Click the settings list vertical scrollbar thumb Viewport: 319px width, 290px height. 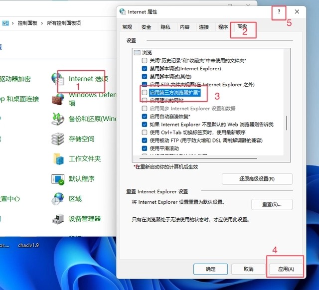click(x=287, y=123)
